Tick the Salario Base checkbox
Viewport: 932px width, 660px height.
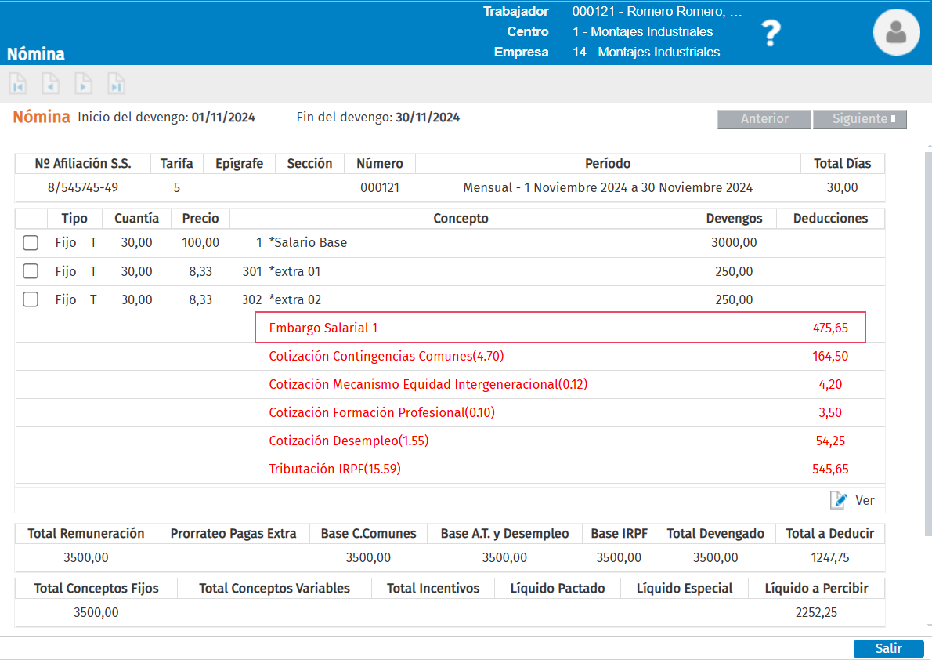(31, 243)
